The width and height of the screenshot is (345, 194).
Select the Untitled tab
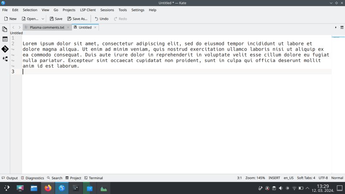[x=85, y=28]
